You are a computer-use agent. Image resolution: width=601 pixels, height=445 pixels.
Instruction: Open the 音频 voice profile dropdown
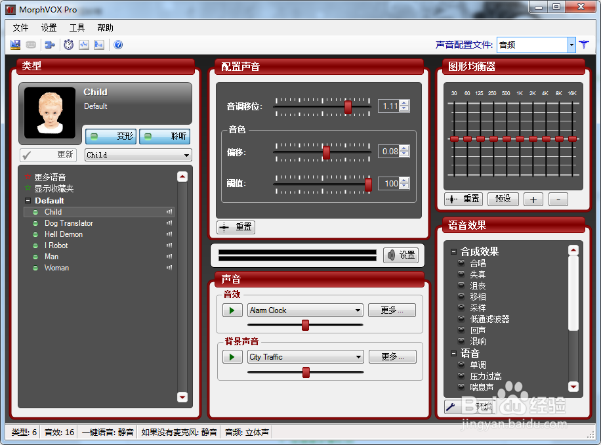click(x=572, y=45)
